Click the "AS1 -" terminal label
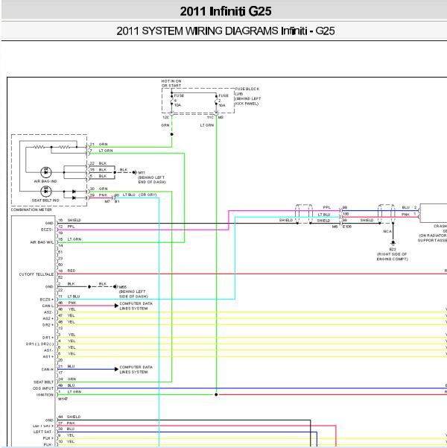This screenshot has height=448, width=447. (x=48, y=350)
